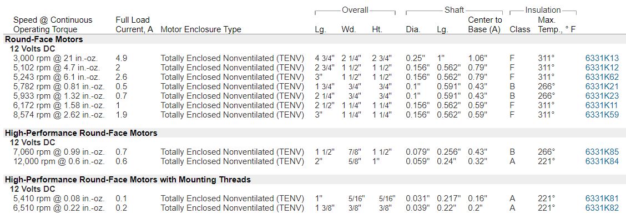The image size is (626, 219).
Task: Open part number 6331K59
Action: pyautogui.click(x=602, y=115)
